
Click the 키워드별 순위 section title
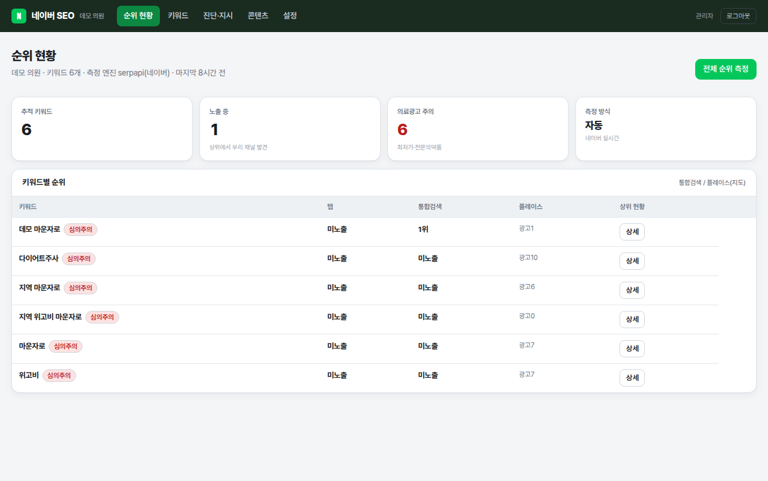click(44, 183)
